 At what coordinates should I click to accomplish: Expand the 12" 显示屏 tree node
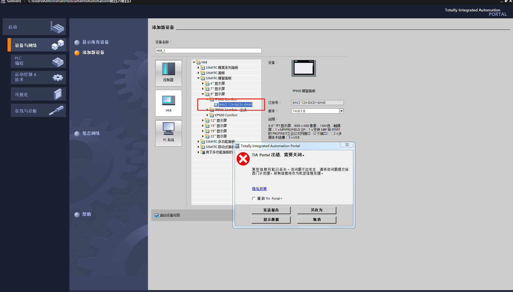[203, 120]
